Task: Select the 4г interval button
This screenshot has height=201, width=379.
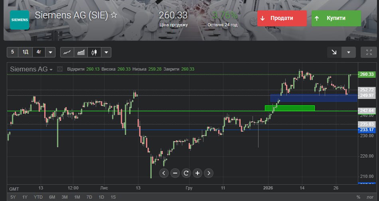Action: [x=39, y=52]
